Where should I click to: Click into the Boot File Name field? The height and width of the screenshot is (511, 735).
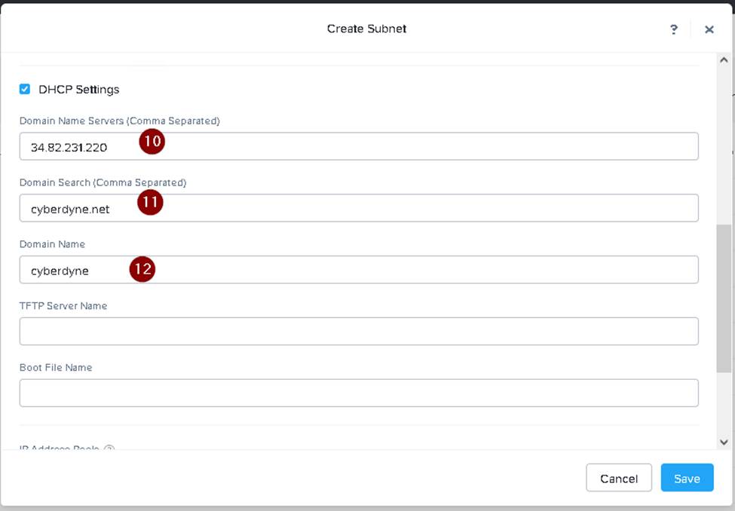click(x=359, y=393)
